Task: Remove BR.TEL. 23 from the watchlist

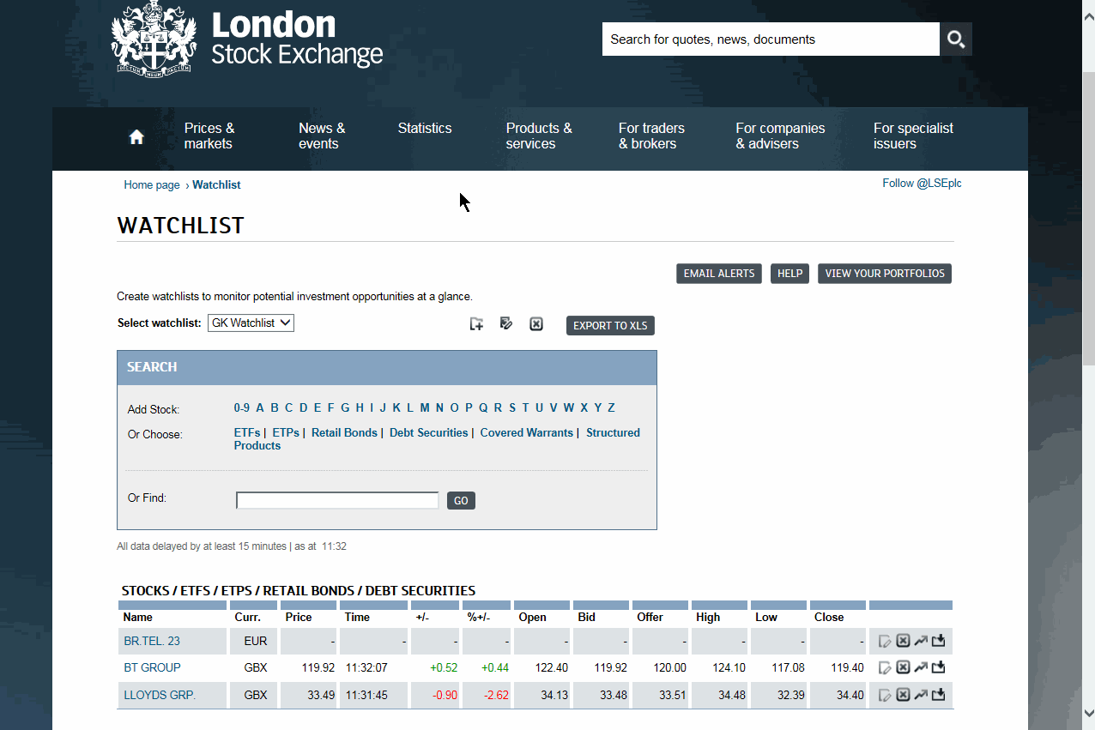Action: point(903,641)
